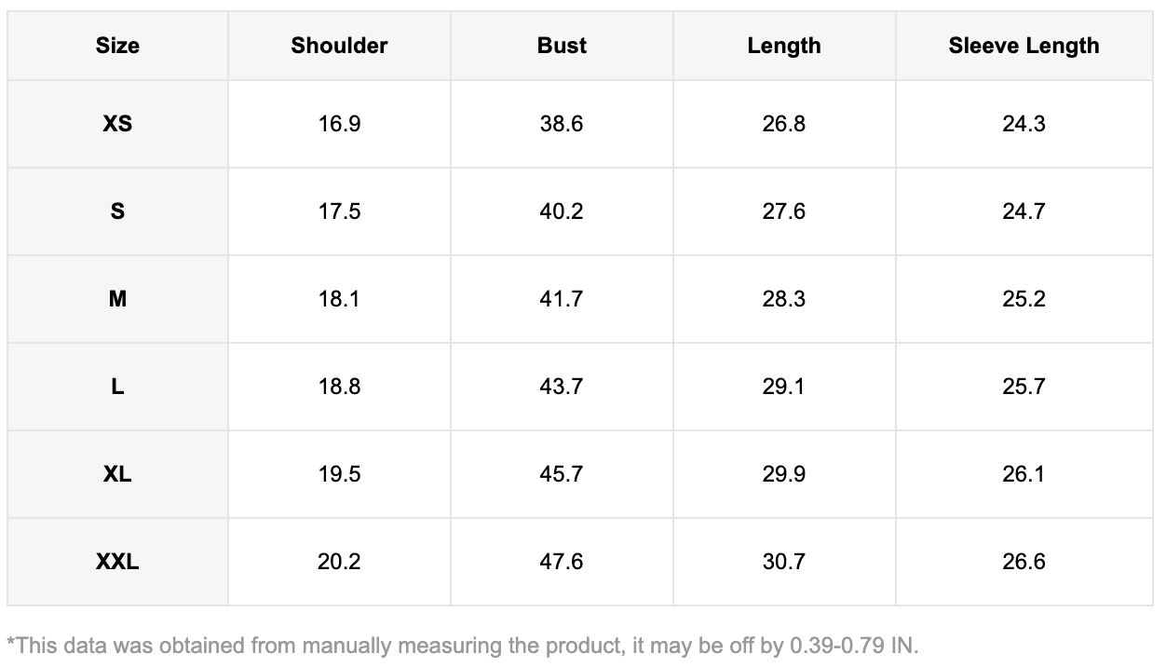Select the Bust column header
The image size is (1166, 667).
(562, 46)
